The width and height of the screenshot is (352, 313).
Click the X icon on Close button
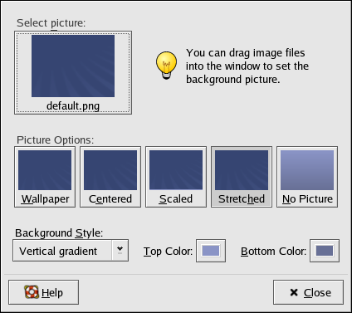[x=294, y=292]
